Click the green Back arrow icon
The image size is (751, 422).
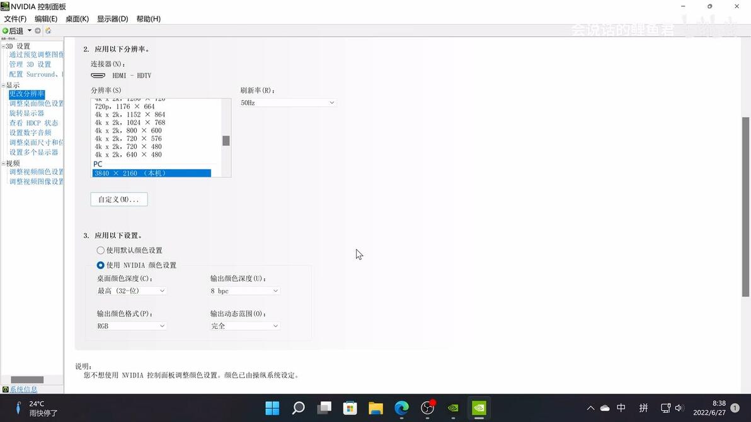[5, 31]
